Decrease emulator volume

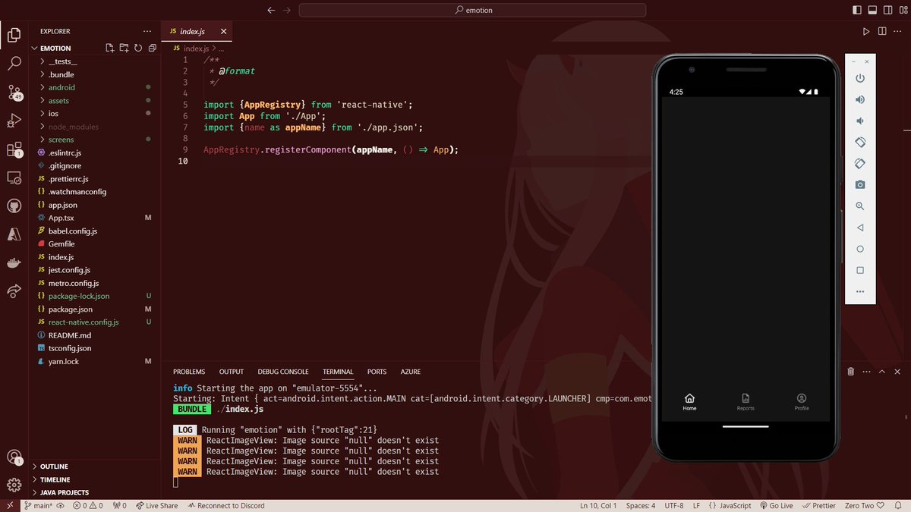(x=860, y=121)
